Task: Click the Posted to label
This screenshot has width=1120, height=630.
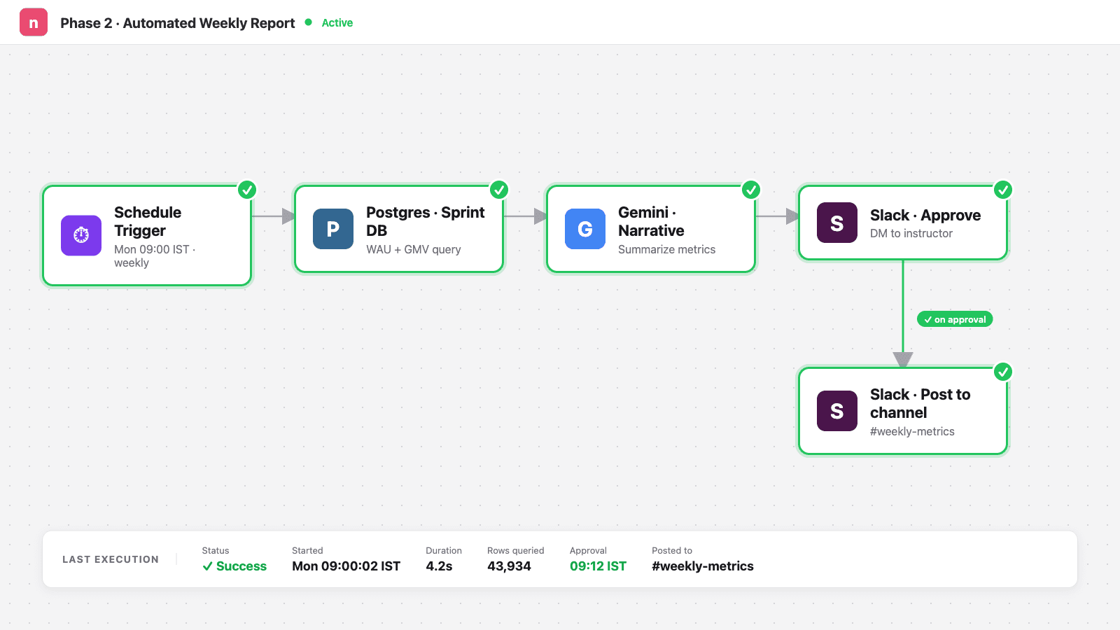Action: (672, 551)
